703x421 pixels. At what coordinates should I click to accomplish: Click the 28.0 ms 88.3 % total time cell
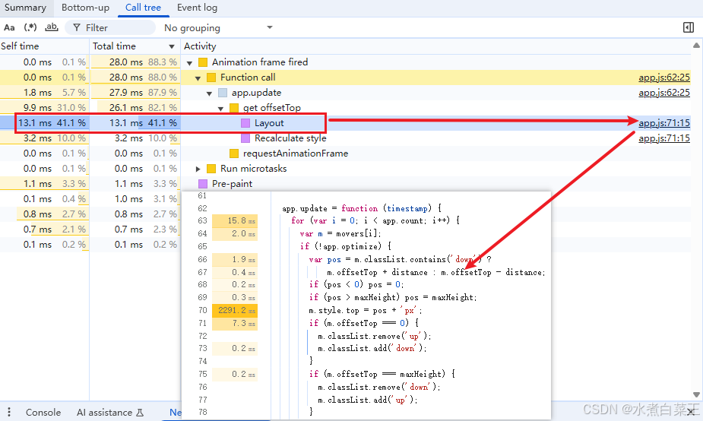tap(135, 62)
